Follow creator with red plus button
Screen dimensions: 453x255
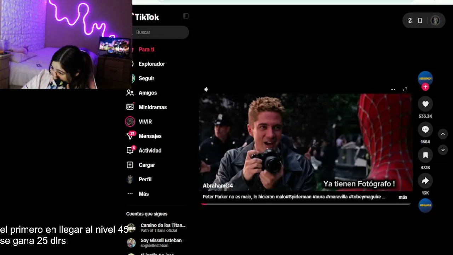click(425, 87)
